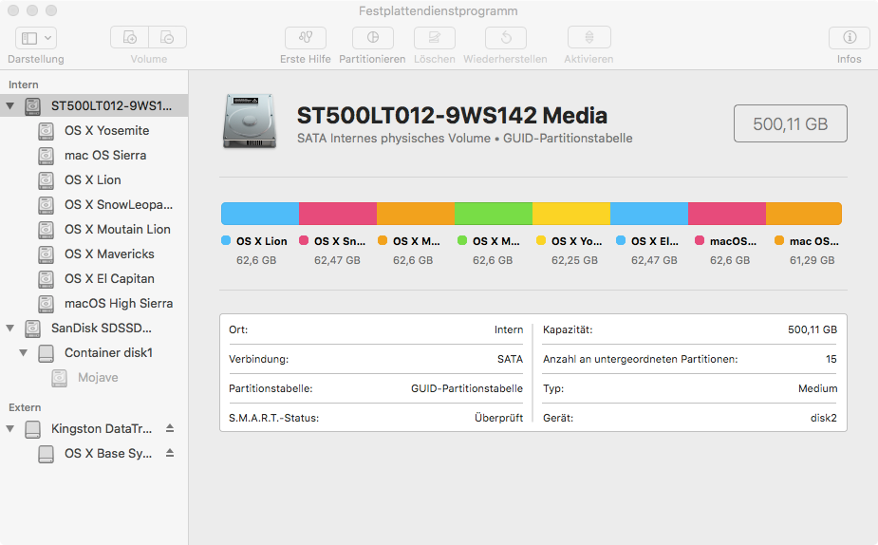Collapse the Kingston DataTr drive tree
This screenshot has height=545, width=878.
coord(10,429)
